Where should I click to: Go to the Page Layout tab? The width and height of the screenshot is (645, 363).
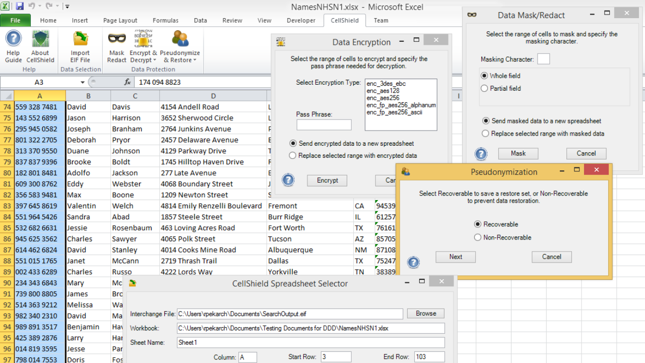coord(120,21)
